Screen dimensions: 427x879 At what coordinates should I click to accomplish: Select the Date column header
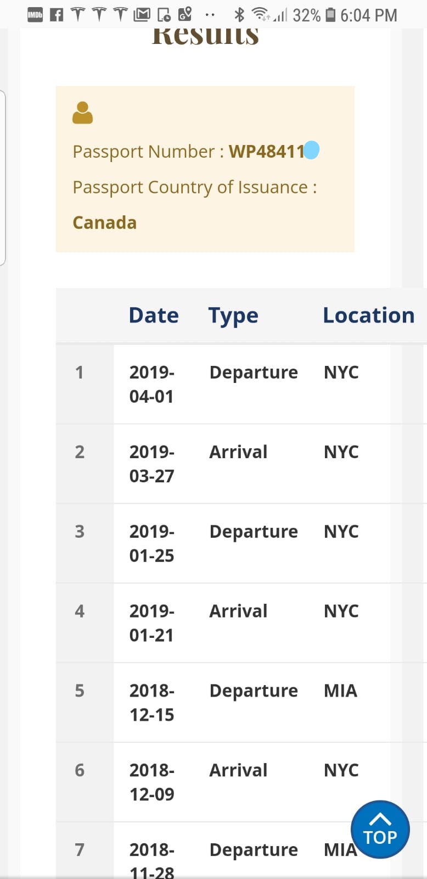pyautogui.click(x=154, y=315)
